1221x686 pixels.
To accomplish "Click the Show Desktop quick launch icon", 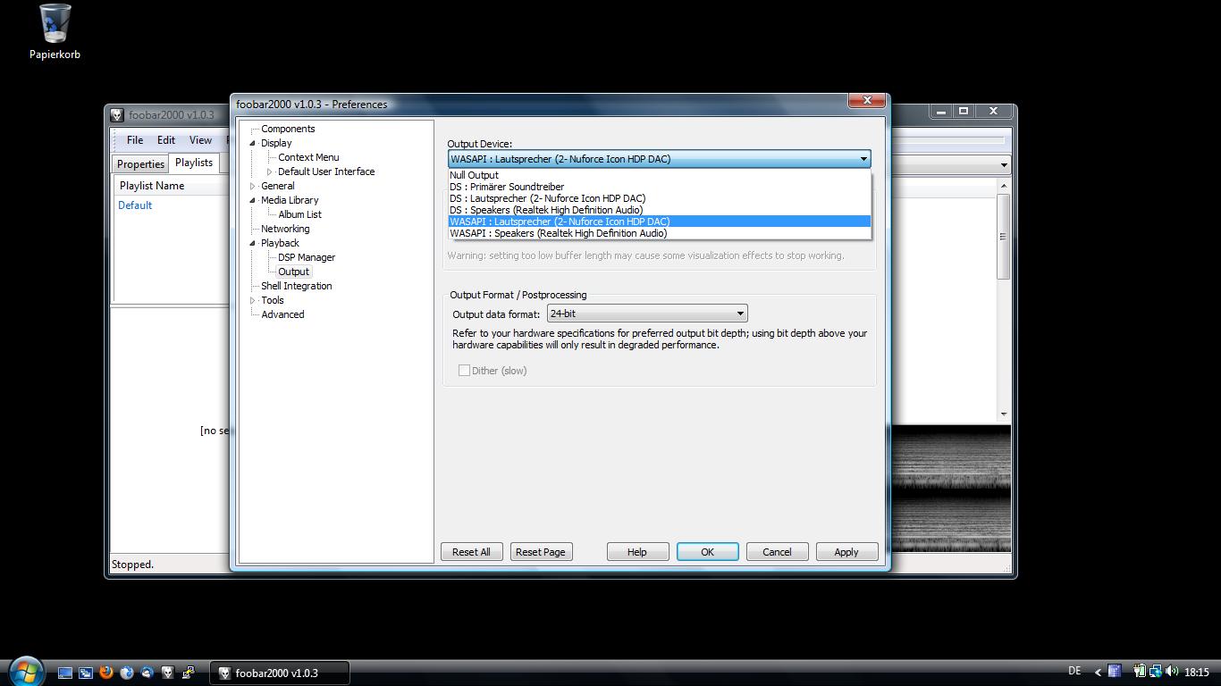I will tap(65, 673).
